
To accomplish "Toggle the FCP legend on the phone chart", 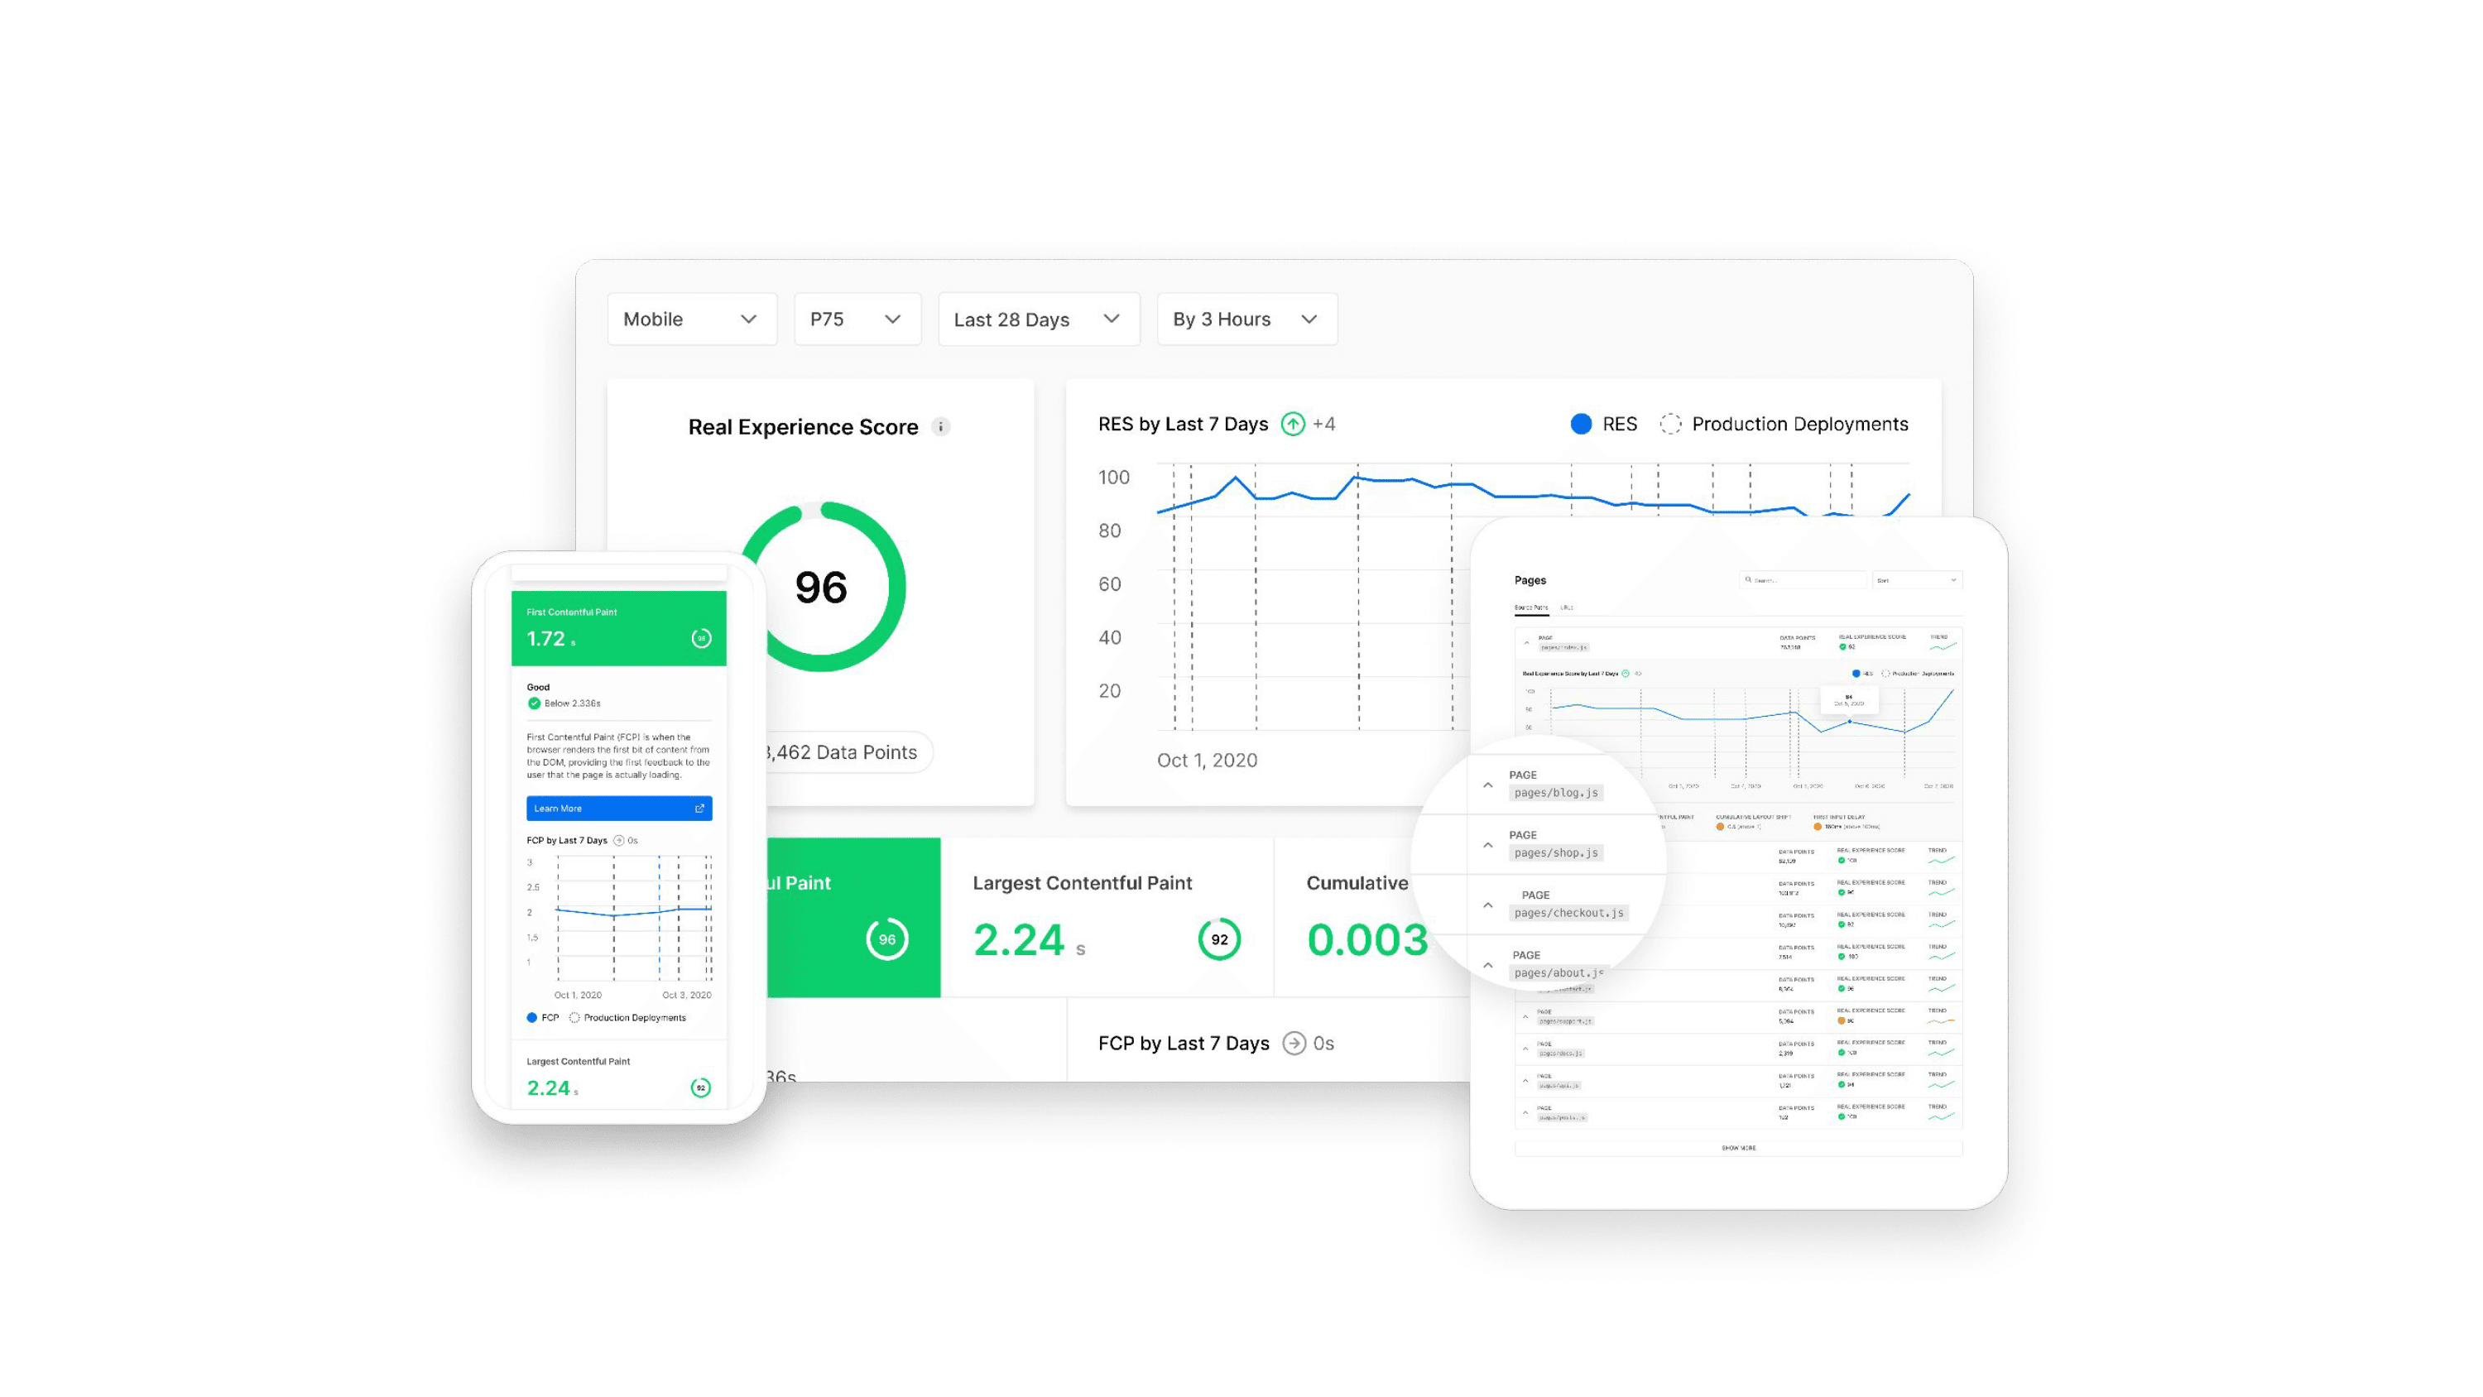I will coord(540,1017).
